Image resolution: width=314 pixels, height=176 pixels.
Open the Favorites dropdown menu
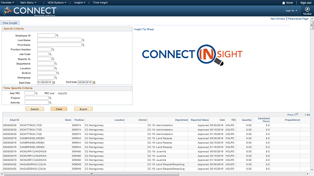[x=7, y=2]
